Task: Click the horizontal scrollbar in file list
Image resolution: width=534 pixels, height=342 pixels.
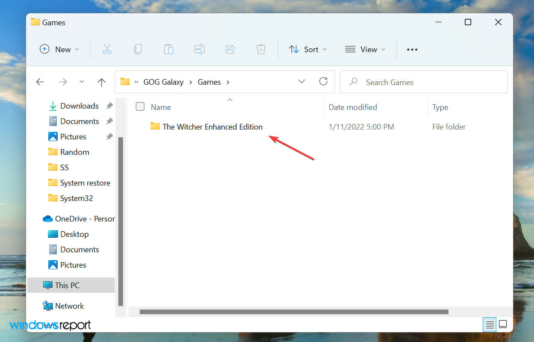Action: coord(294,312)
